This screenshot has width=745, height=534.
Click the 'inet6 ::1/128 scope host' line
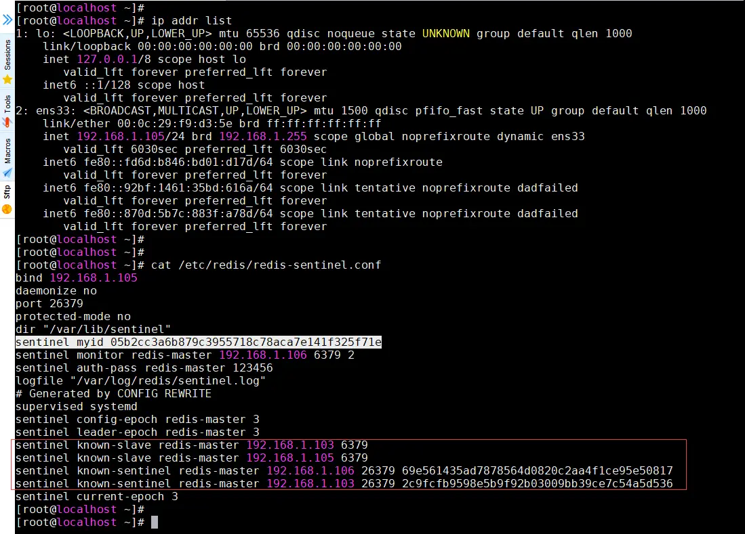coord(123,85)
